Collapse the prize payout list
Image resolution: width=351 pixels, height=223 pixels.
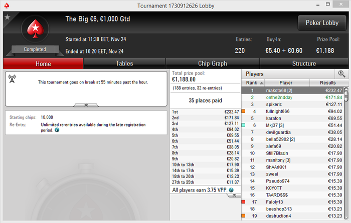(x=234, y=195)
